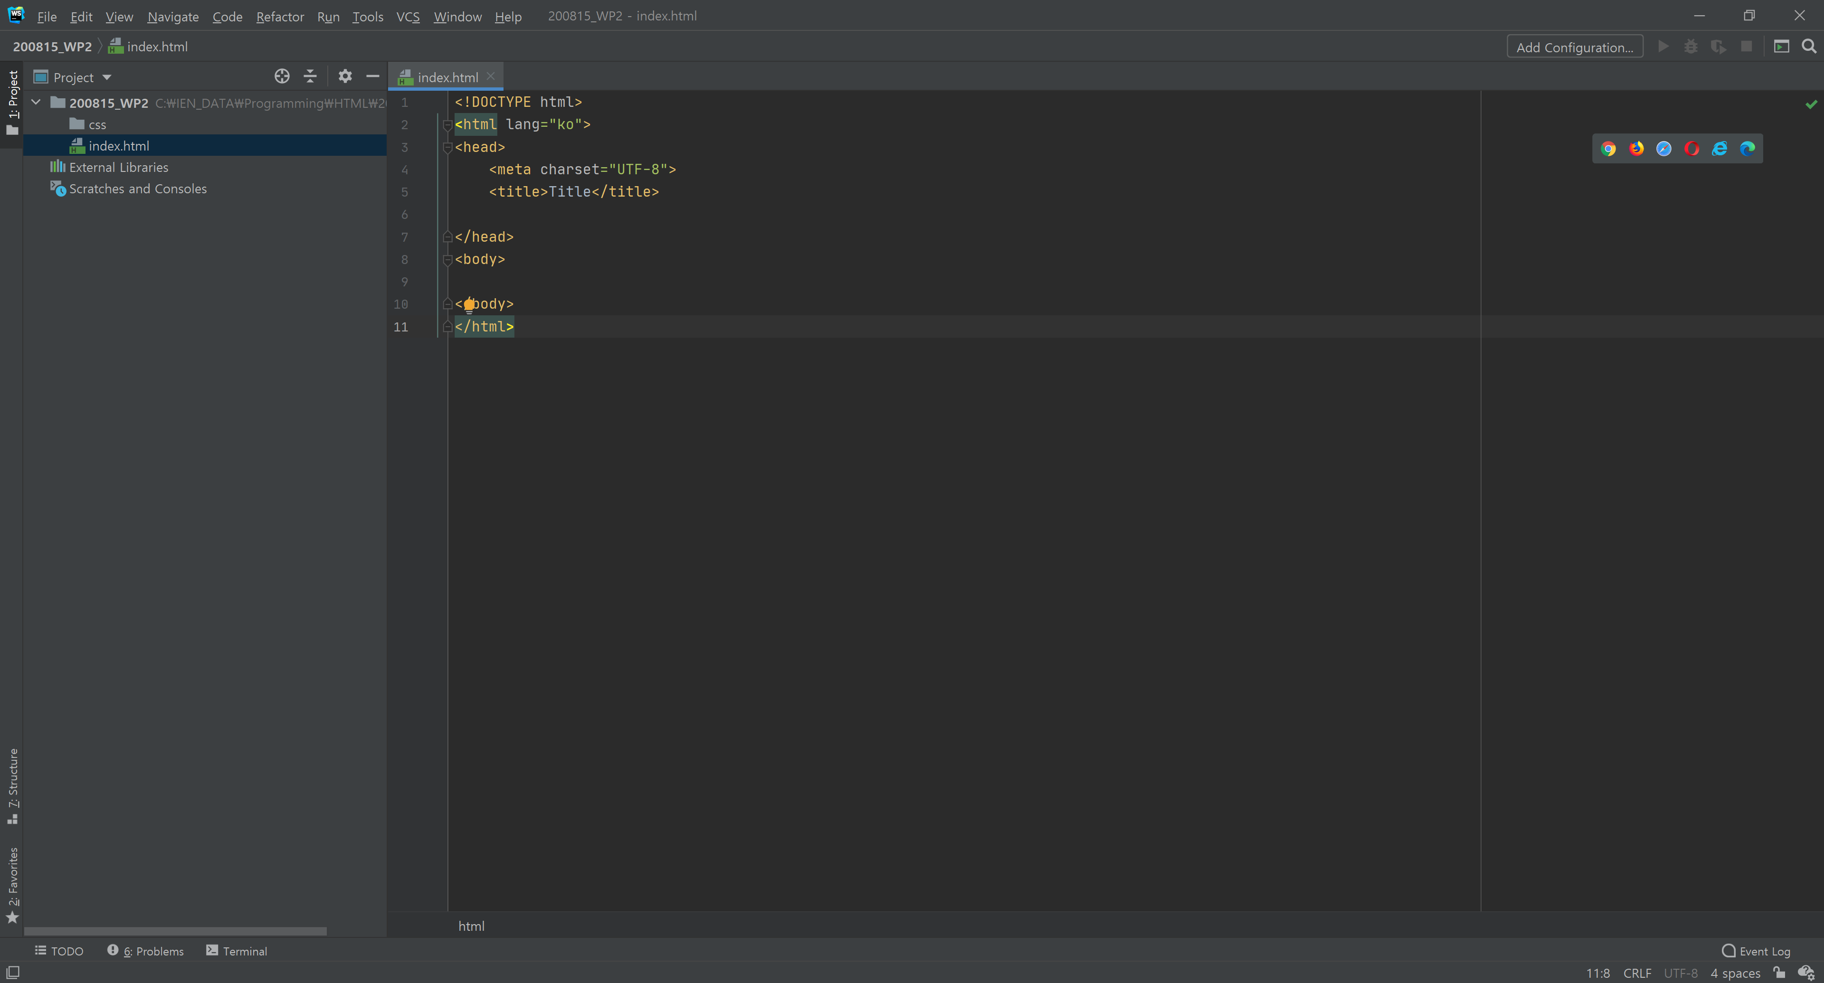Open preview in Edge browser icon

coord(1747,149)
